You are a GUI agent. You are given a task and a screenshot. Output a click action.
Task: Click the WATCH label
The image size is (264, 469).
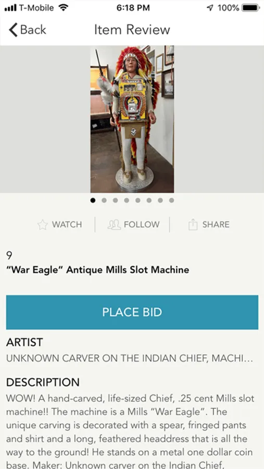pos(67,225)
